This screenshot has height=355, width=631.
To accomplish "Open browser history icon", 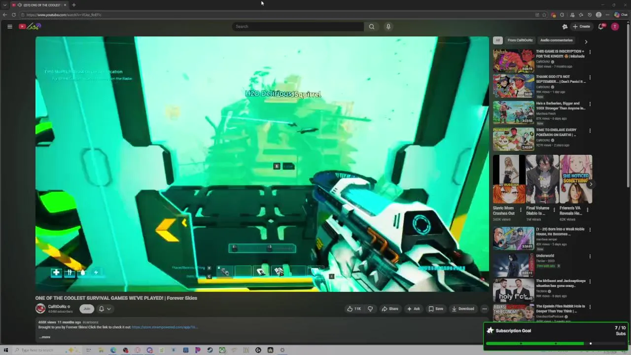I will [x=589, y=15].
